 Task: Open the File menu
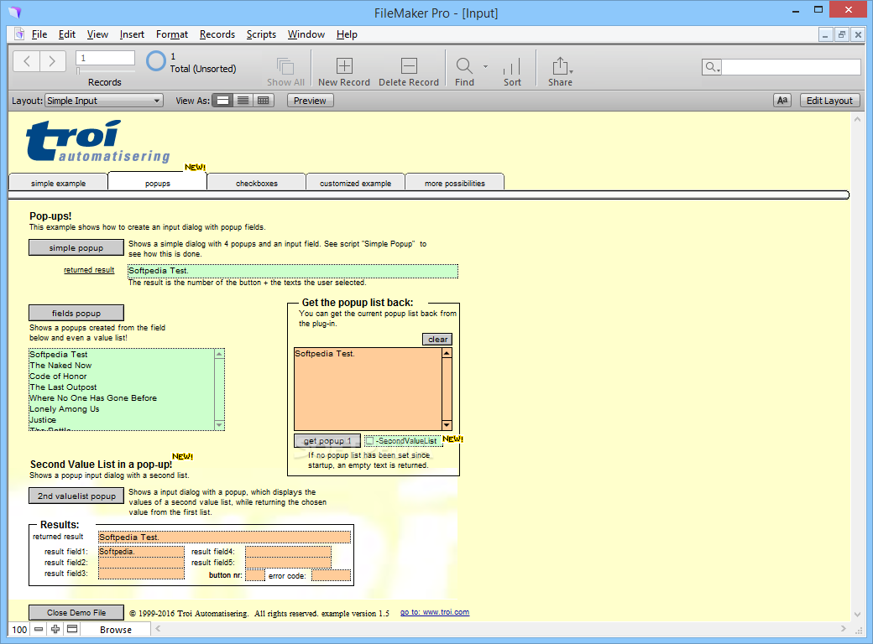[39, 34]
